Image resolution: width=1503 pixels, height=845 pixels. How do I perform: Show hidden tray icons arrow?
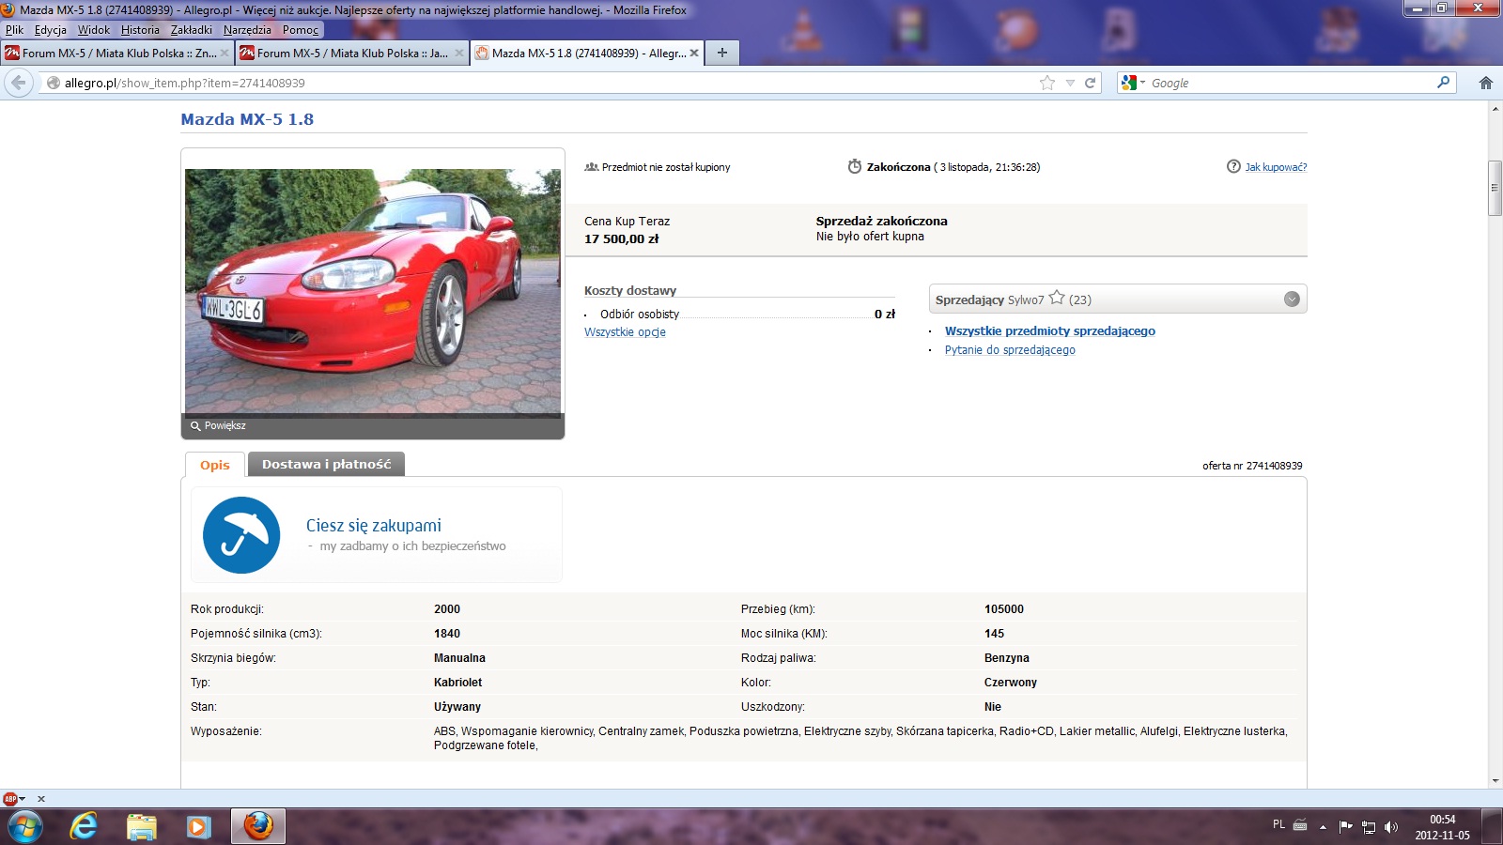point(1323,827)
